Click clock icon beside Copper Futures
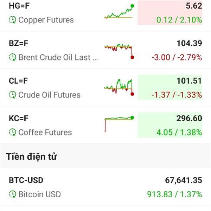The width and height of the screenshot is (211, 211). click(x=13, y=20)
